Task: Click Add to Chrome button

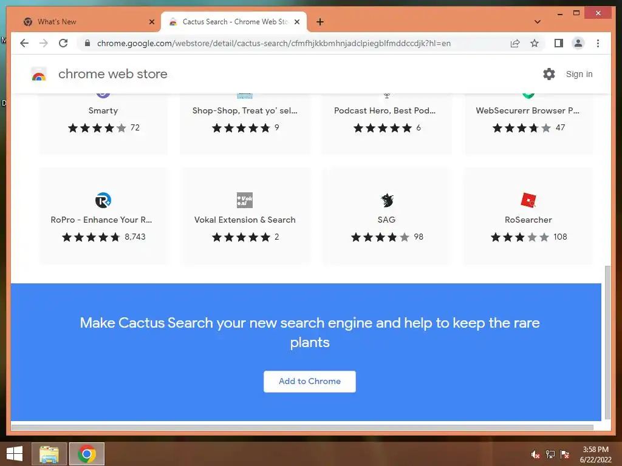Action: (310, 381)
